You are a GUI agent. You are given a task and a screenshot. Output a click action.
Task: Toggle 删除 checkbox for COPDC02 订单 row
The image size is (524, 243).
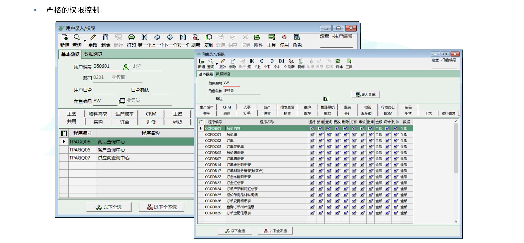(x=346, y=140)
